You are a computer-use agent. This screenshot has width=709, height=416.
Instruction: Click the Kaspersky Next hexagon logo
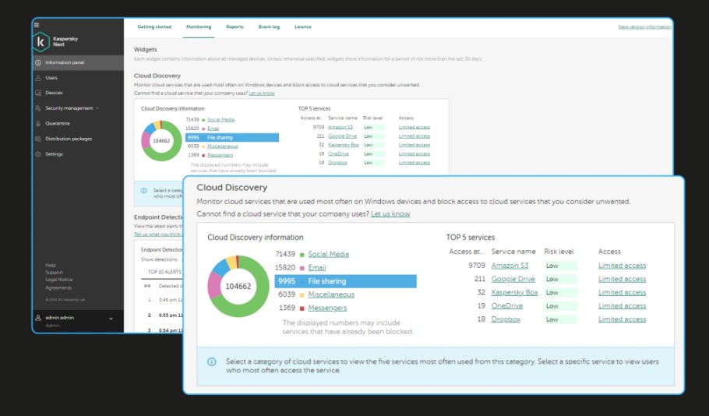pyautogui.click(x=41, y=42)
